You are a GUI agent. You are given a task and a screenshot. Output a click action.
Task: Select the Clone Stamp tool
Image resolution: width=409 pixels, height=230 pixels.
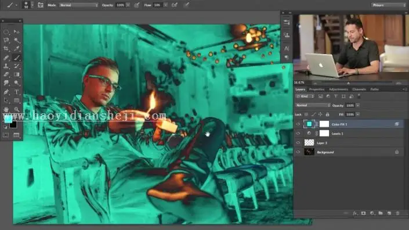point(6,66)
